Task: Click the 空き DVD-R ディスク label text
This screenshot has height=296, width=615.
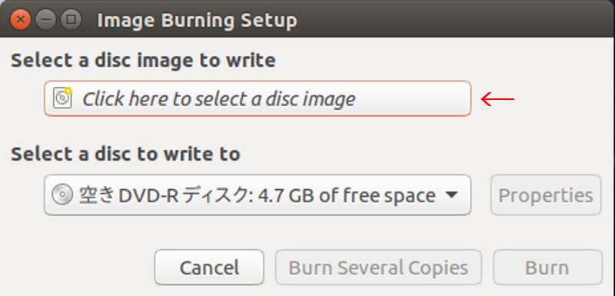Action: pyautogui.click(x=165, y=195)
